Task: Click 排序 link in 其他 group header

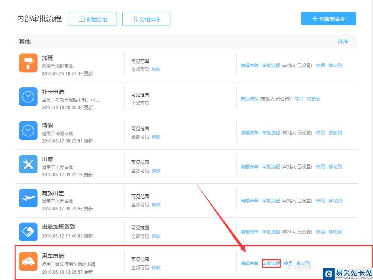Action: [343, 41]
